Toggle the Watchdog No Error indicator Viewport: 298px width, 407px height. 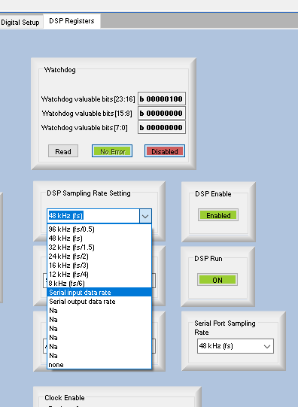tap(112, 151)
